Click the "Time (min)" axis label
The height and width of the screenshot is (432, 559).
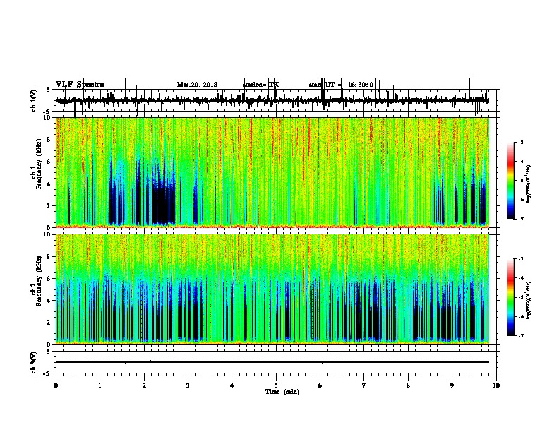coord(282,392)
